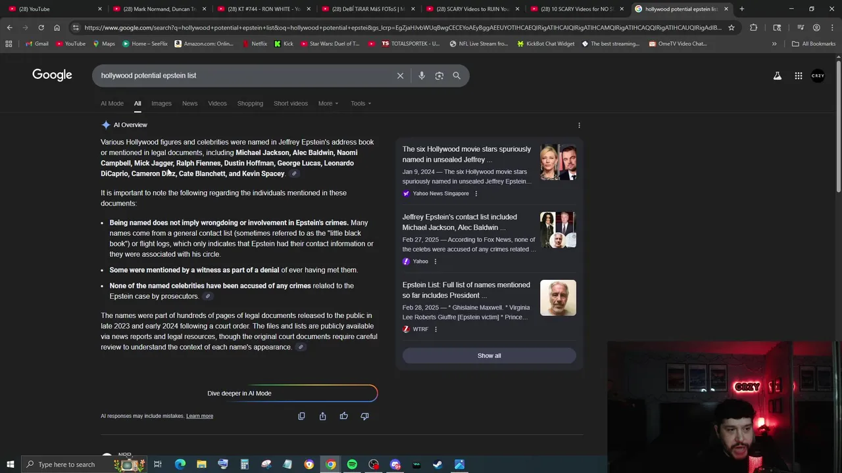Screen dimensions: 842x473
Task: Close the SCARY Videos to RUIN tab
Action: 517,9
